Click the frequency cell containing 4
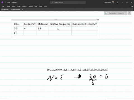Viewport: 134px width, 100px height. coord(30,29)
